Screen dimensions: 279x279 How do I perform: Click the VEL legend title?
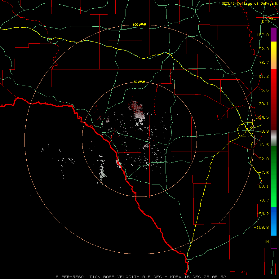pos(272,19)
